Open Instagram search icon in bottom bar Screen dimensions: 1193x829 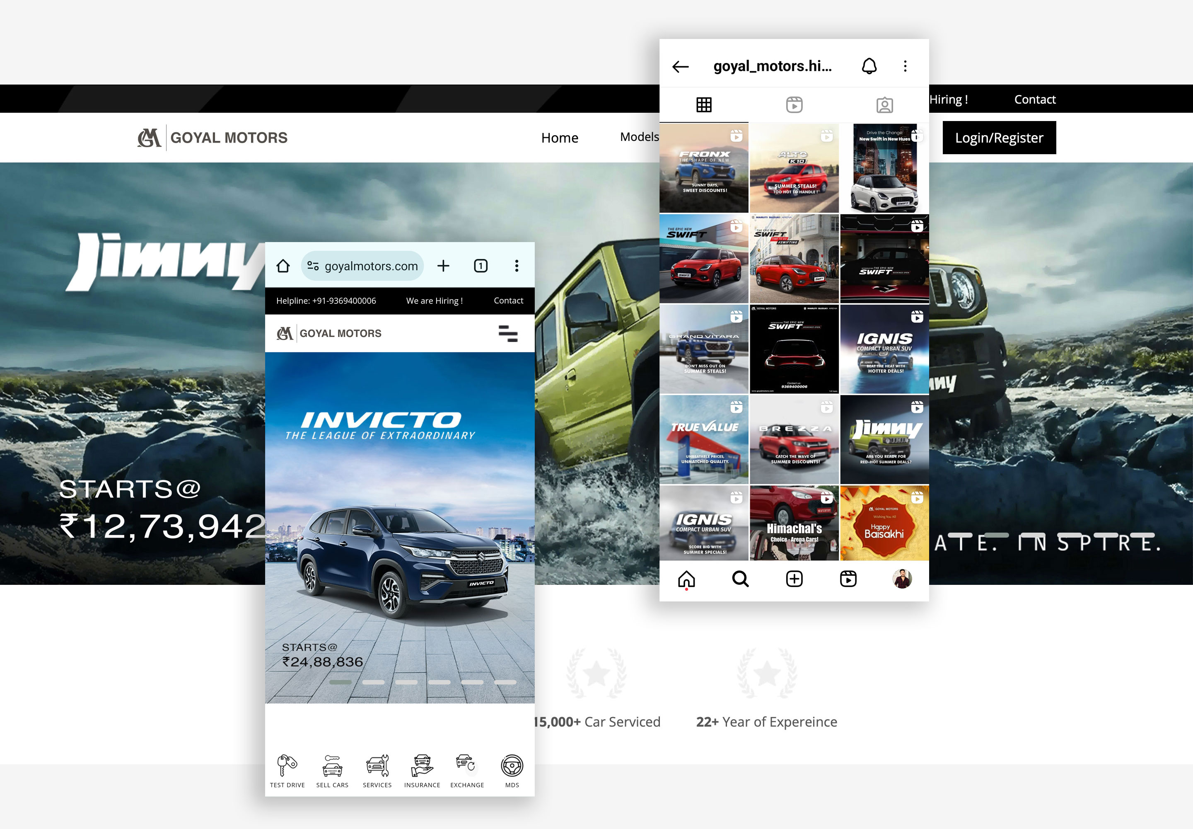(740, 579)
